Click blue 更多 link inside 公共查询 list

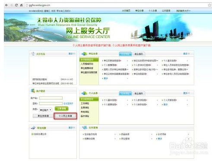tap(160, 139)
